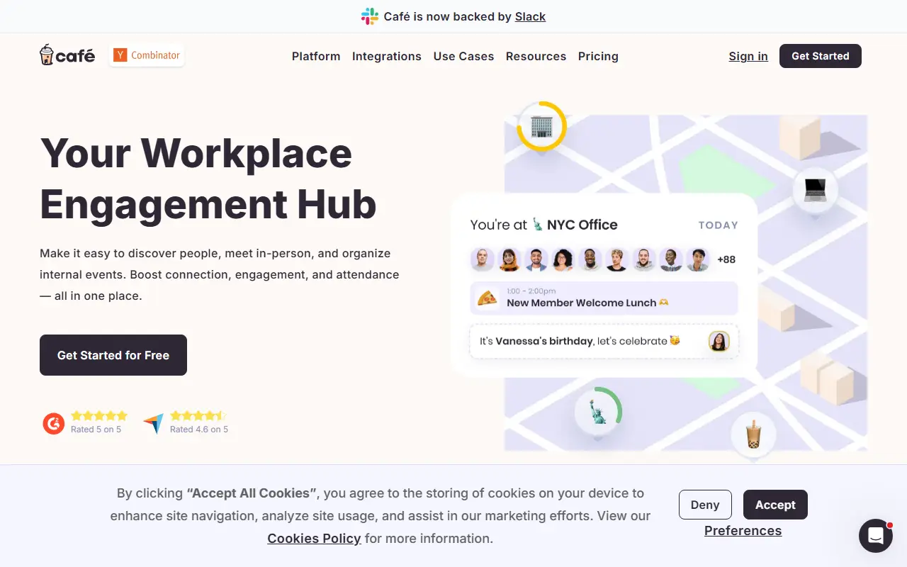Click the Capterra arrow logo

click(x=153, y=424)
